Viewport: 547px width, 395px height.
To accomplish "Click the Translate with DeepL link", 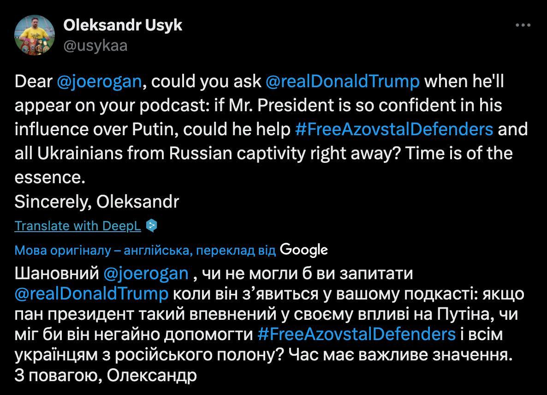I will [77, 226].
